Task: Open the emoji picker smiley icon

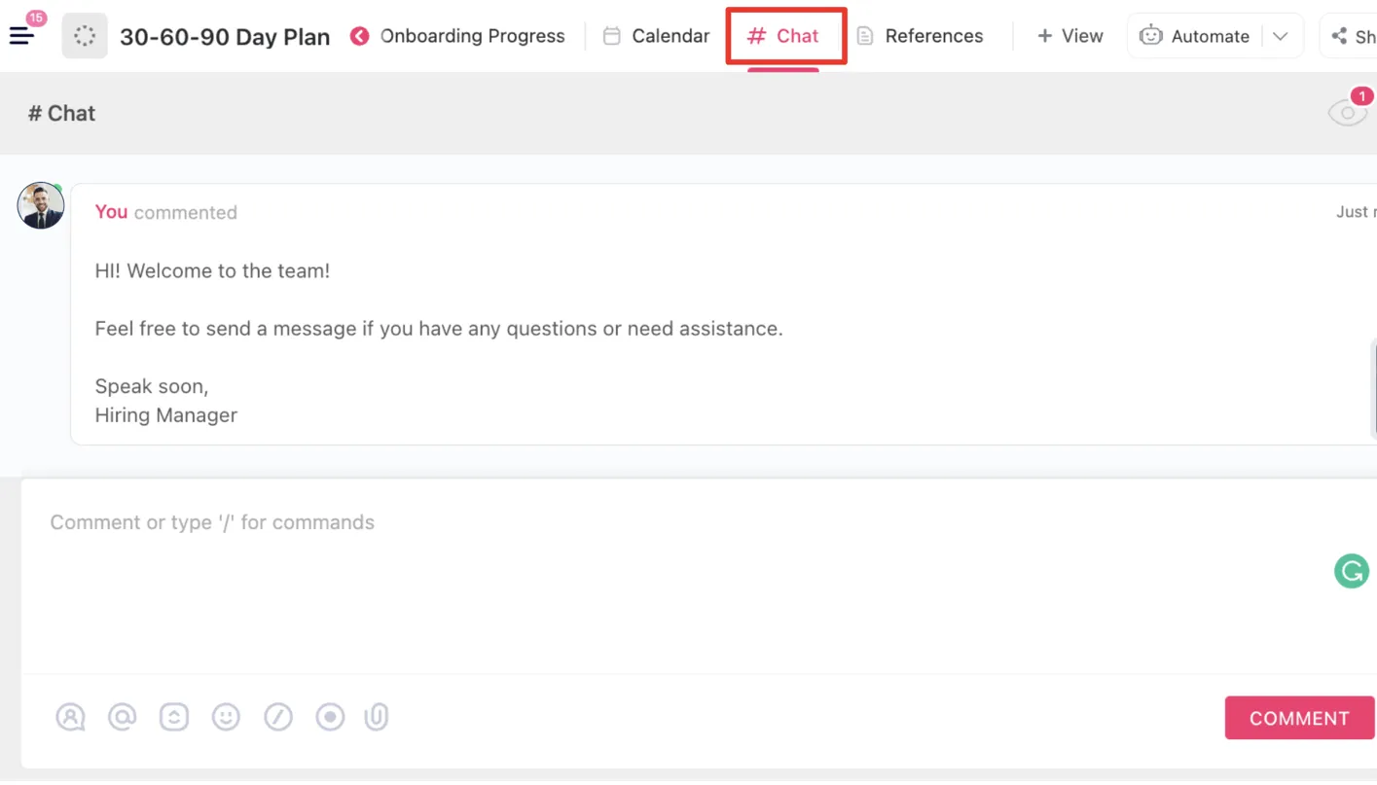Action: pyautogui.click(x=226, y=717)
